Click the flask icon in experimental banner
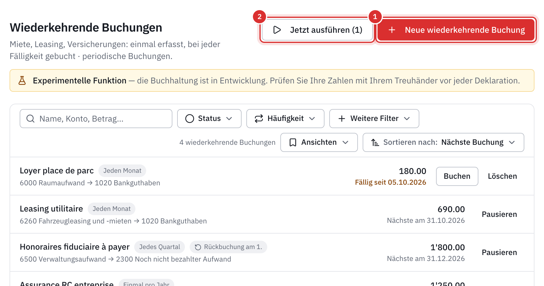 click(22, 80)
